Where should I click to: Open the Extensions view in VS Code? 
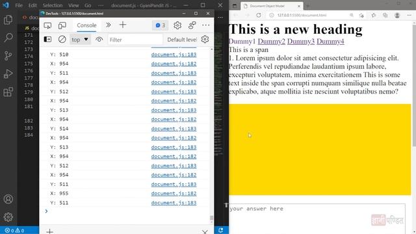(x=8, y=92)
